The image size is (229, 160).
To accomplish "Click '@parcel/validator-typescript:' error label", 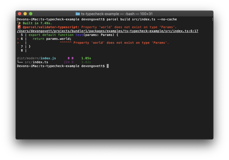I will [x=51, y=27].
